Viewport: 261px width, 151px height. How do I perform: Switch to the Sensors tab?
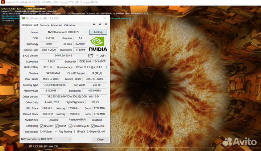pos(44,25)
